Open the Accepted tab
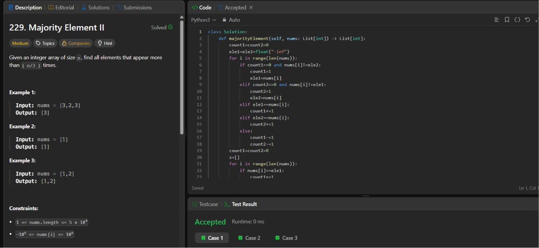Screen dimensions: 539x248 232,8
